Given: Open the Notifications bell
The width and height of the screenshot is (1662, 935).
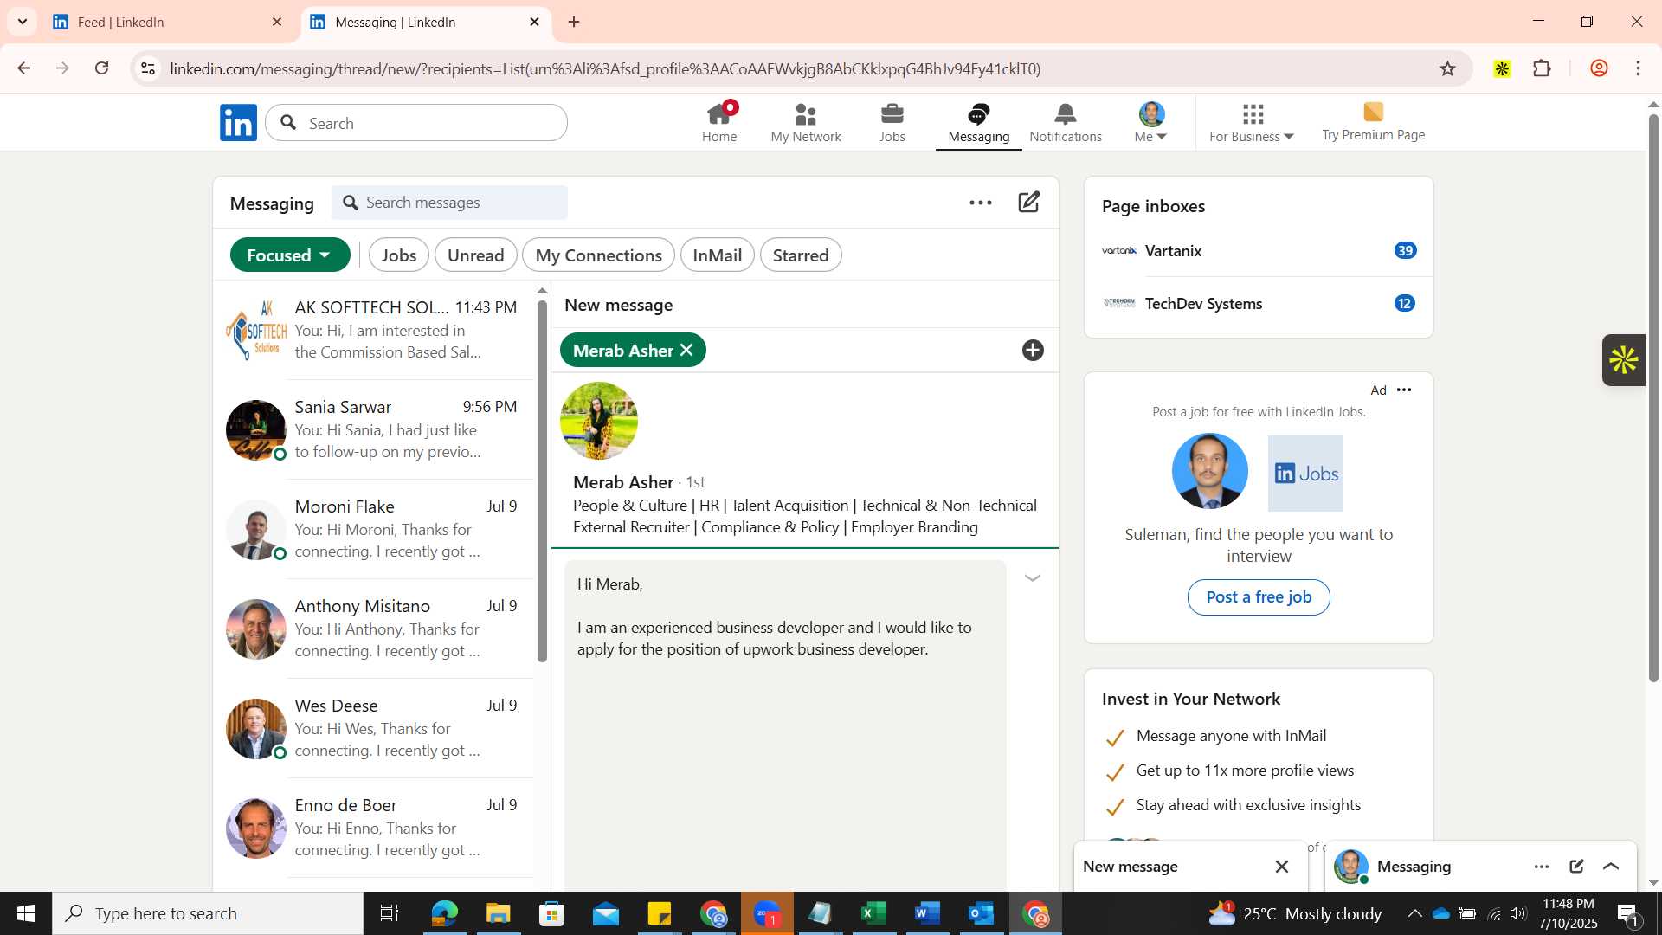Looking at the screenshot, I should 1066,122.
